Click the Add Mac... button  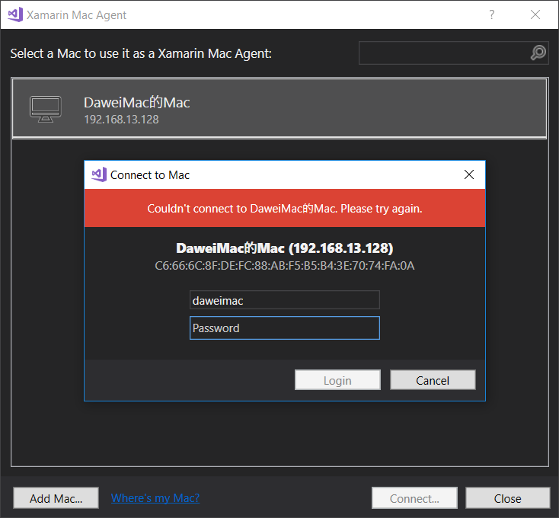point(56,497)
